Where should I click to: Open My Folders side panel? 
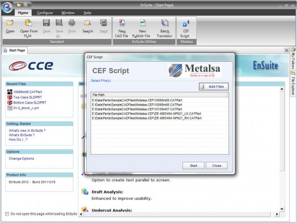[x=293, y=58]
